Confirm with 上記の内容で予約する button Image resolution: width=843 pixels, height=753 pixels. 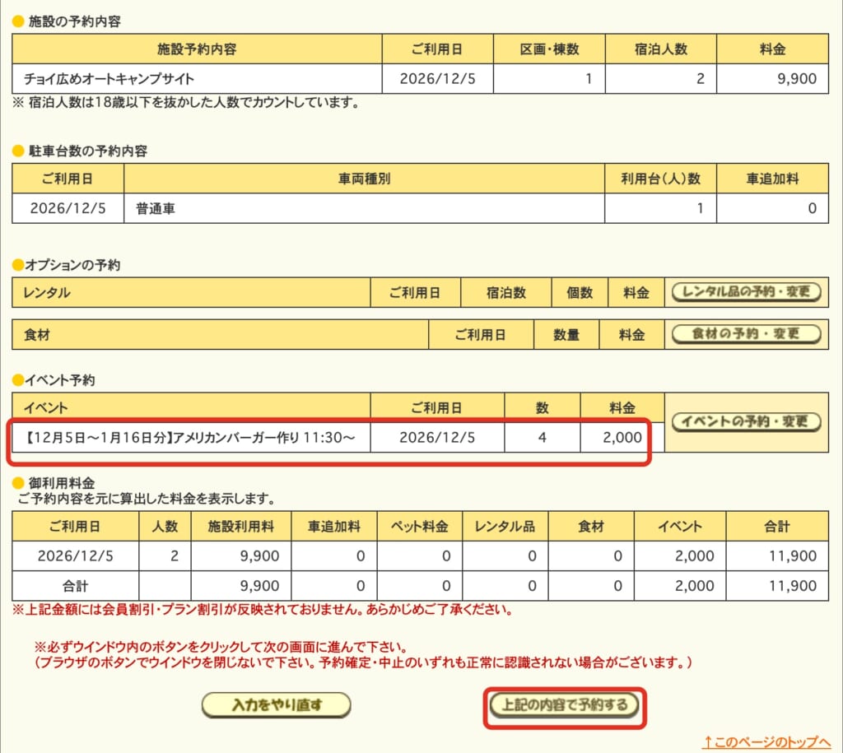565,704
